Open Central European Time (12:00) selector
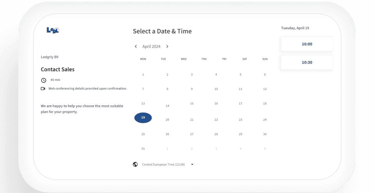 tap(163, 165)
